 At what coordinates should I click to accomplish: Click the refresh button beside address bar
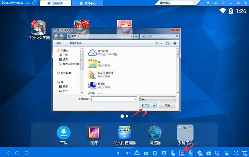(x=136, y=36)
